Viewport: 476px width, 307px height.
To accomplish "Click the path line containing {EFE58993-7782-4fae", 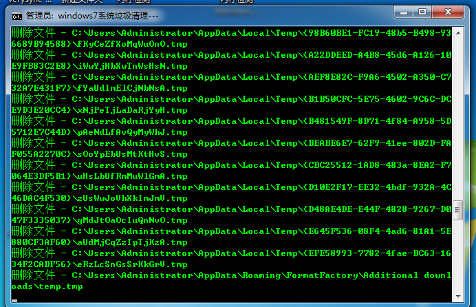I will tap(231, 253).
